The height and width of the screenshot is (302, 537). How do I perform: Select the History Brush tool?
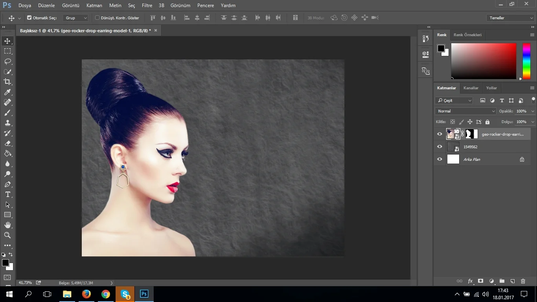7,133
